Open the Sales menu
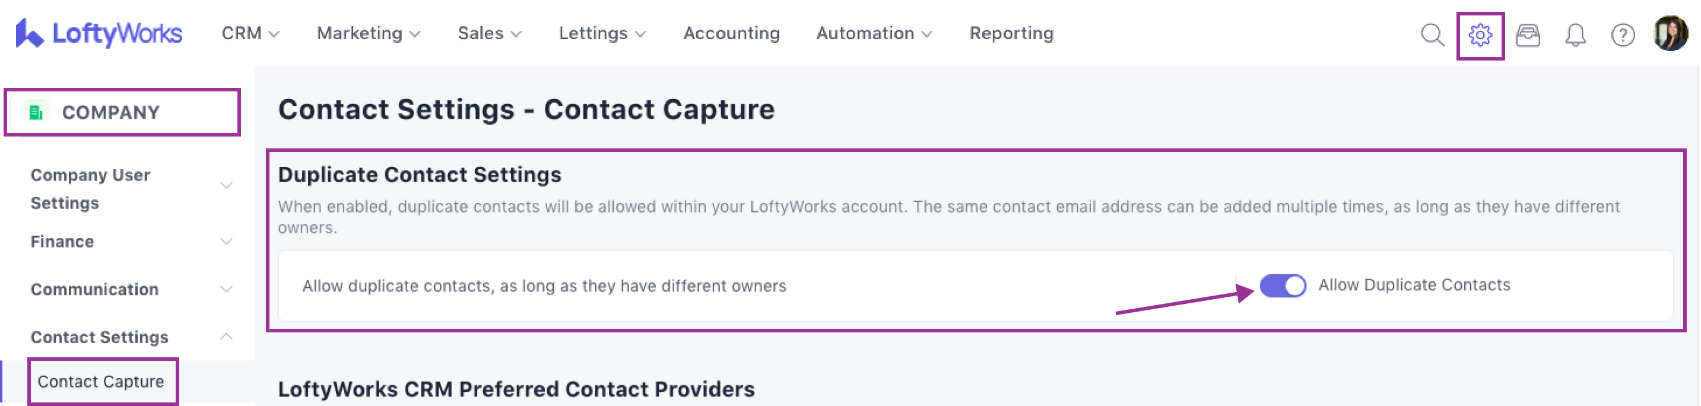1701x406 pixels. [489, 33]
